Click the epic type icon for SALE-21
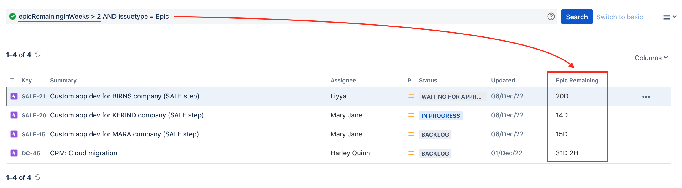Screen dimensions: 682x188 click(x=14, y=96)
